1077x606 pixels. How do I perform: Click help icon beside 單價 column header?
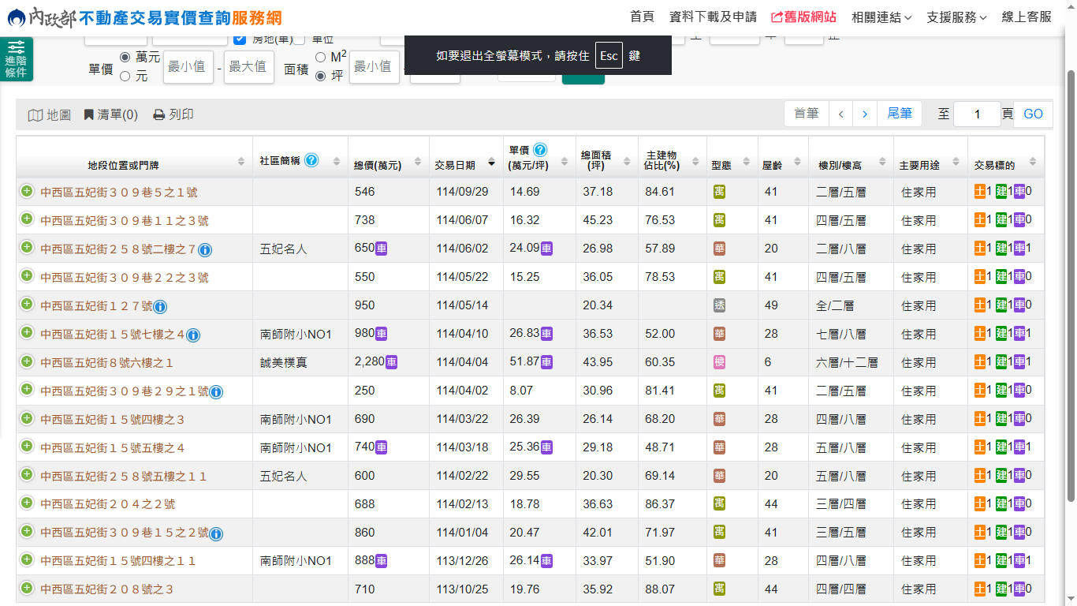point(540,150)
